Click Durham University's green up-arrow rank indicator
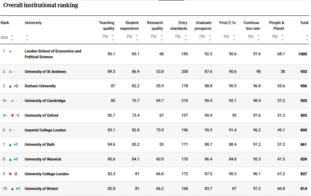The image size is (311, 196). 10,86
